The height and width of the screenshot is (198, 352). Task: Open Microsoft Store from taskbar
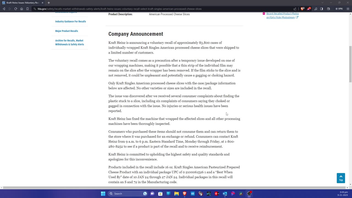(x=160, y=194)
